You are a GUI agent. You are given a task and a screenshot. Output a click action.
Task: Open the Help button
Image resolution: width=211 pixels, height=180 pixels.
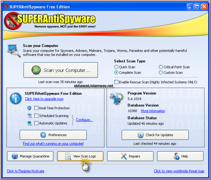click(180, 156)
